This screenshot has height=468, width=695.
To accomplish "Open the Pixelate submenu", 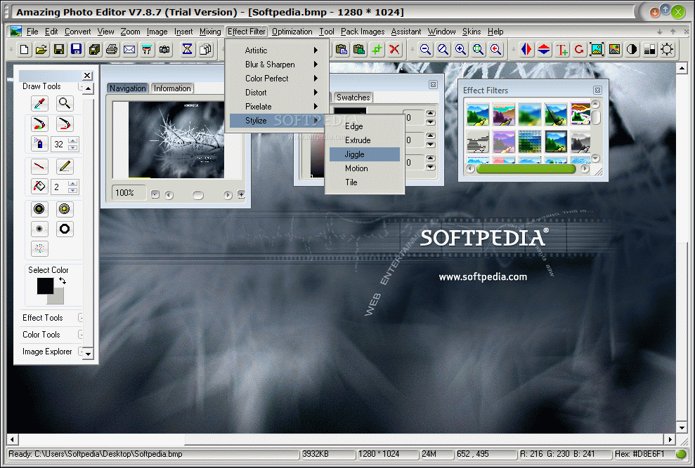I will click(x=277, y=107).
